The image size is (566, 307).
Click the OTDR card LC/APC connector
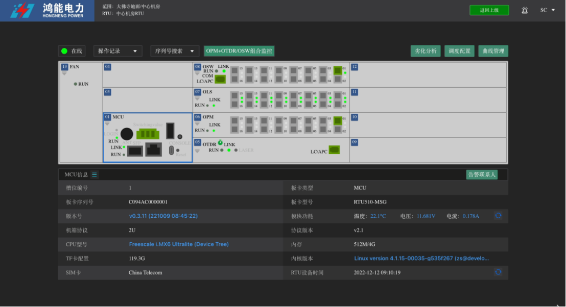tap(335, 149)
